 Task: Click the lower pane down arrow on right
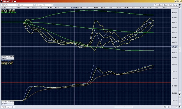click(180, 92)
